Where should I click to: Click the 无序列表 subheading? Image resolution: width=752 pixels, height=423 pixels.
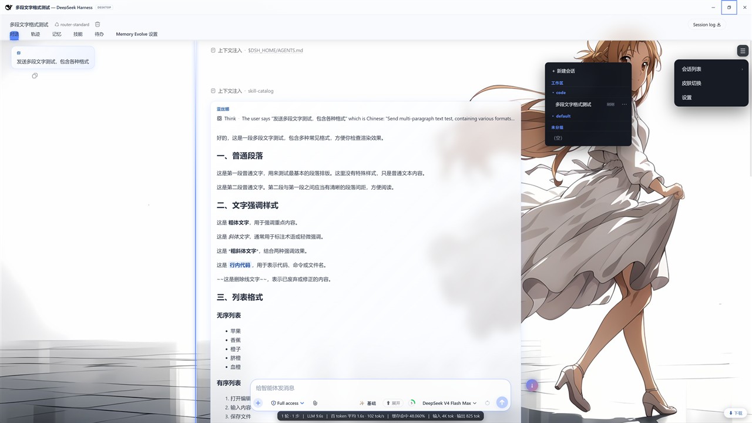coord(229,315)
